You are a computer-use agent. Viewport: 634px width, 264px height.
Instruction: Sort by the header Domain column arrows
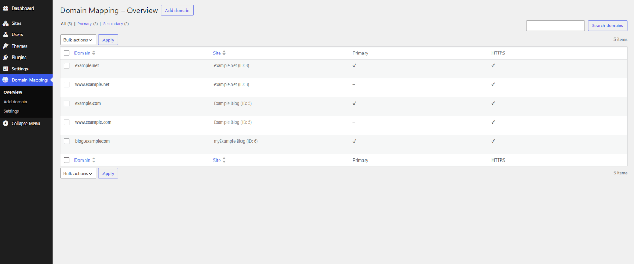[94, 53]
